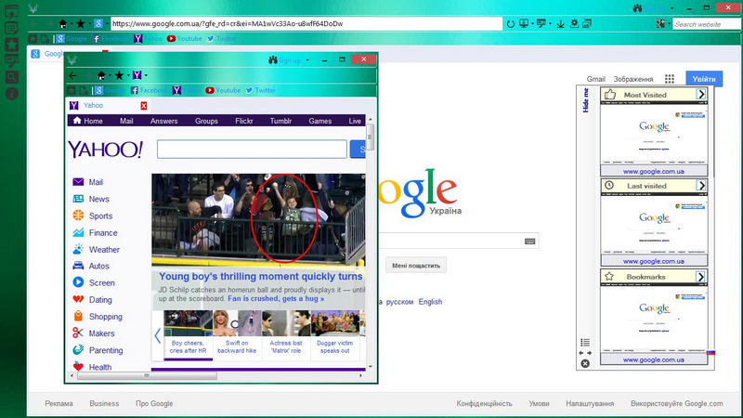Open the dropdown next to search engine icon
Viewport: 743px width, 418px height.
[x=669, y=24]
